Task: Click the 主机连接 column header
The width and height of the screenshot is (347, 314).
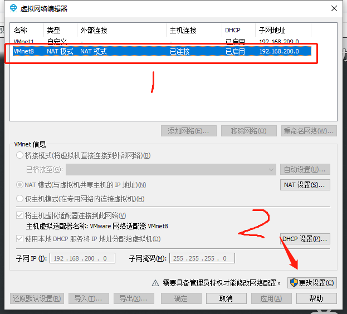Action: 194,30
